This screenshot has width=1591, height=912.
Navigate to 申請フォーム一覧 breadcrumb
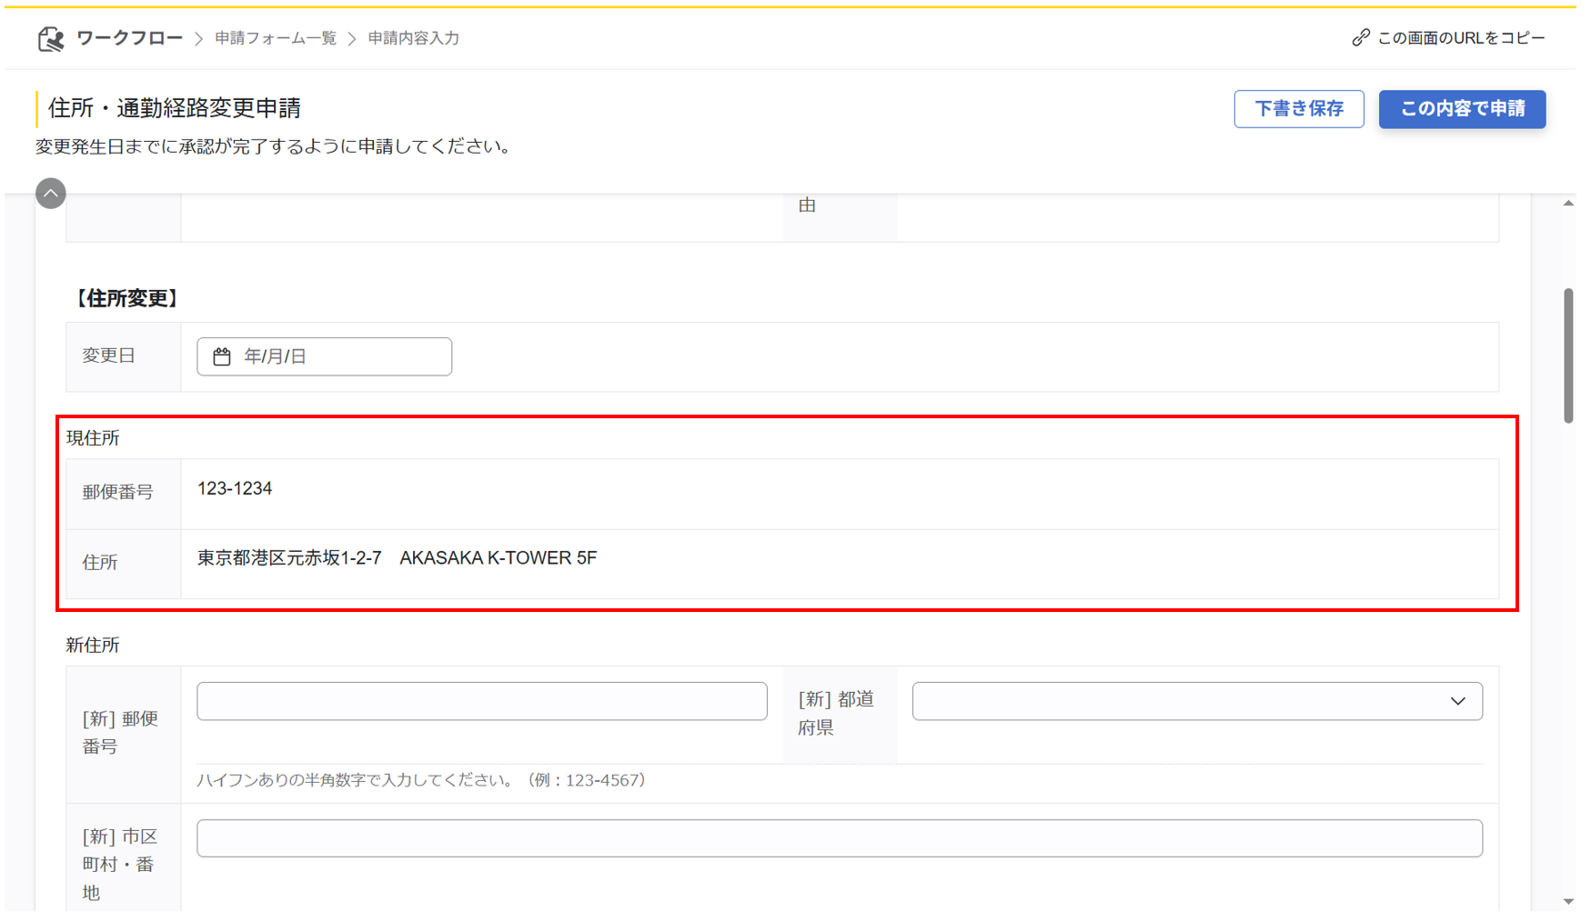point(276,38)
